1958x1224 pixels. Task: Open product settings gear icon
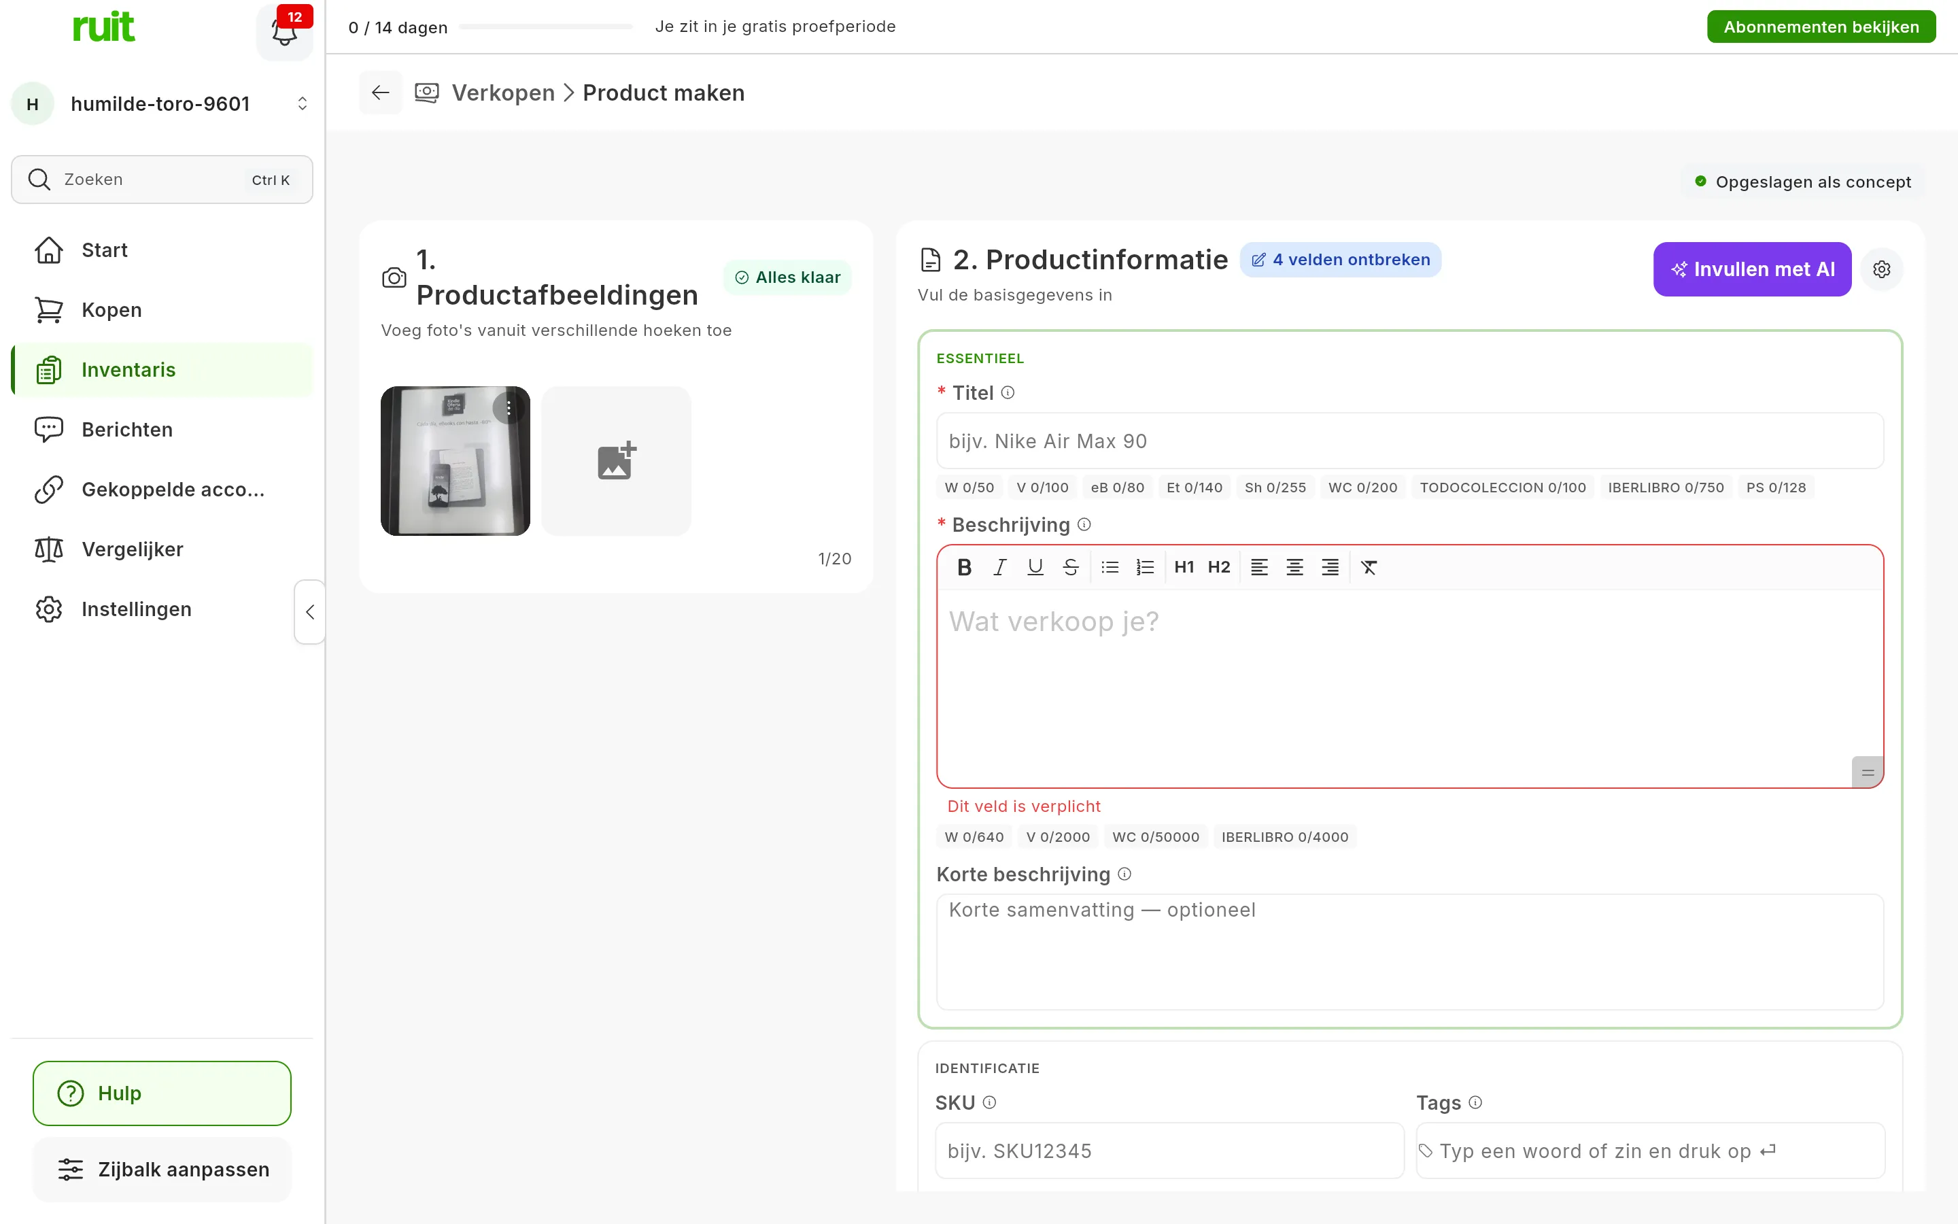[x=1882, y=269]
